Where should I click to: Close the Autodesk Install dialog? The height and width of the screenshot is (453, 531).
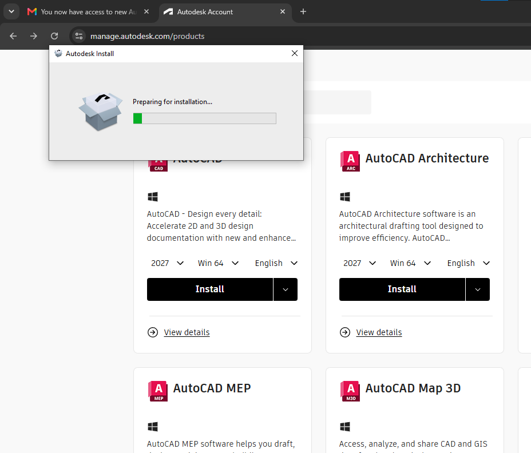tap(295, 53)
